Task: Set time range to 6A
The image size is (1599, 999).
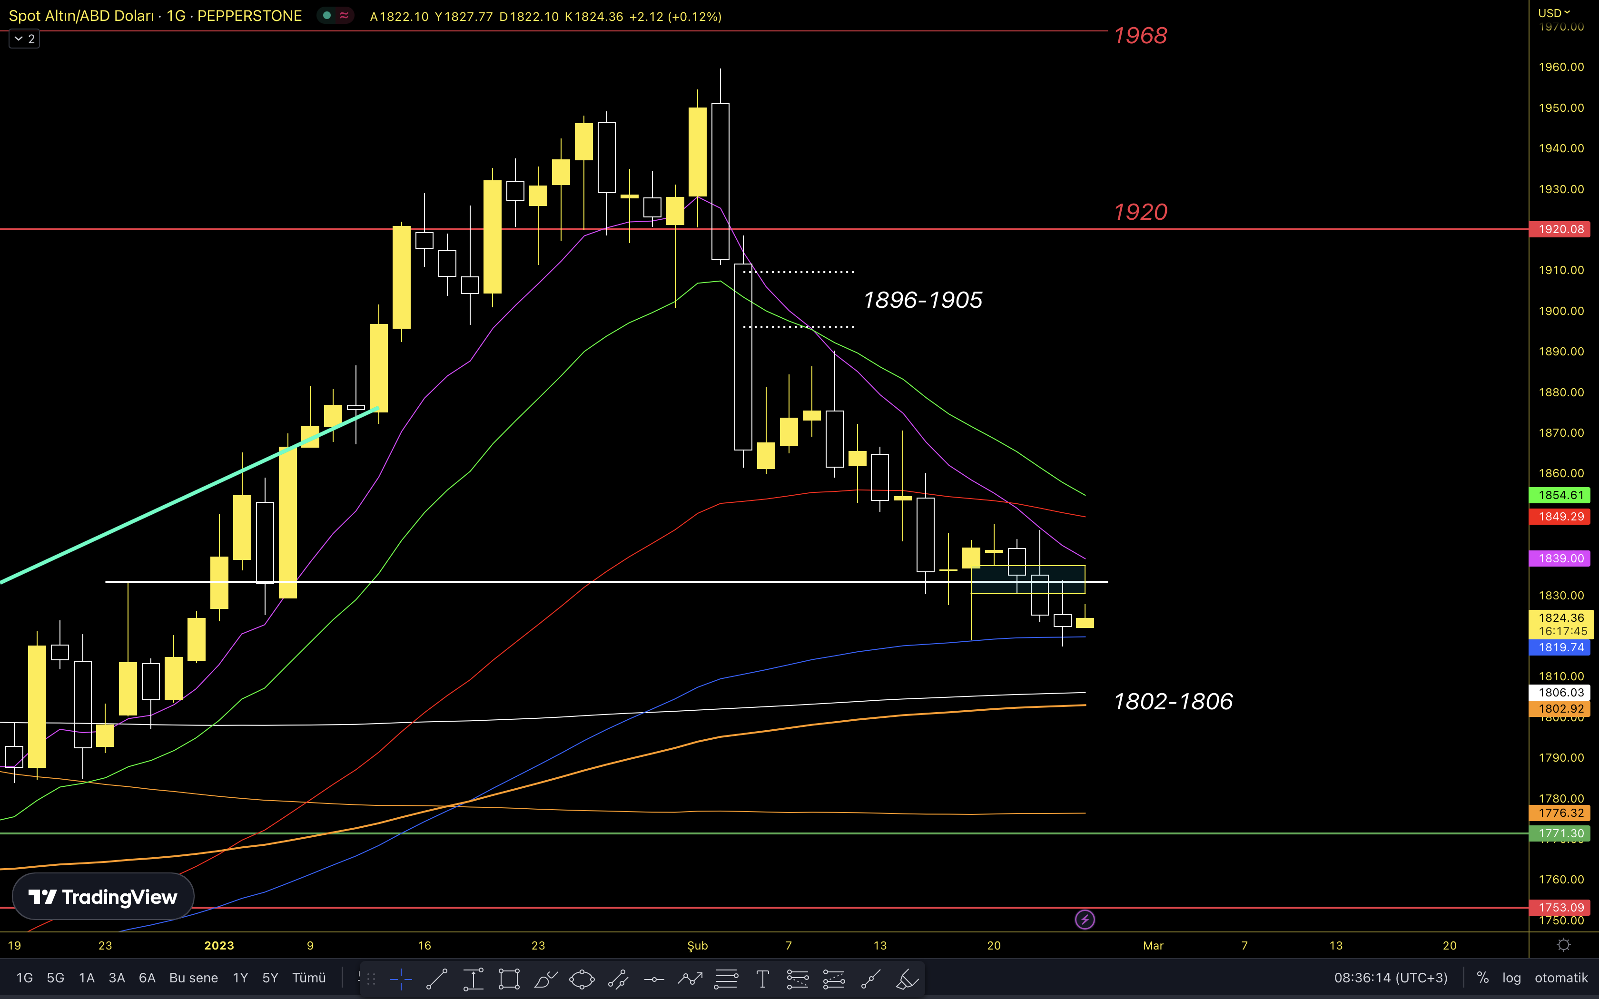Action: pos(148,978)
